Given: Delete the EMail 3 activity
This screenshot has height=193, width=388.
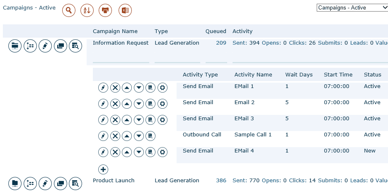Looking at the screenshot, I should (115, 120).
